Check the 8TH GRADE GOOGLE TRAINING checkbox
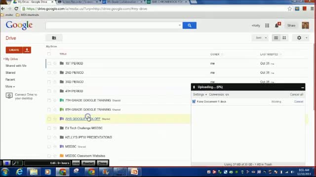 point(49,110)
